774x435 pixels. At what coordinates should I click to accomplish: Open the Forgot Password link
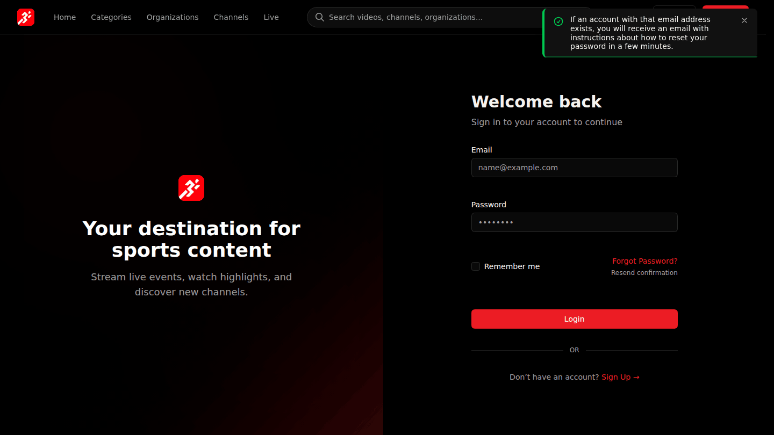pos(645,261)
